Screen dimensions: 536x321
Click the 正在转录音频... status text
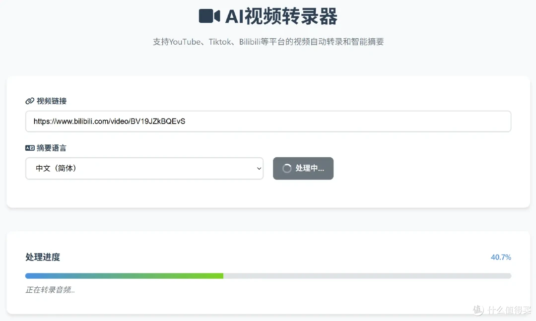[x=50, y=290]
